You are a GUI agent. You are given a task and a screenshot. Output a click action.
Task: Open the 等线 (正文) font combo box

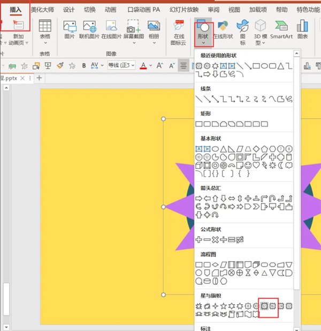click(x=121, y=65)
